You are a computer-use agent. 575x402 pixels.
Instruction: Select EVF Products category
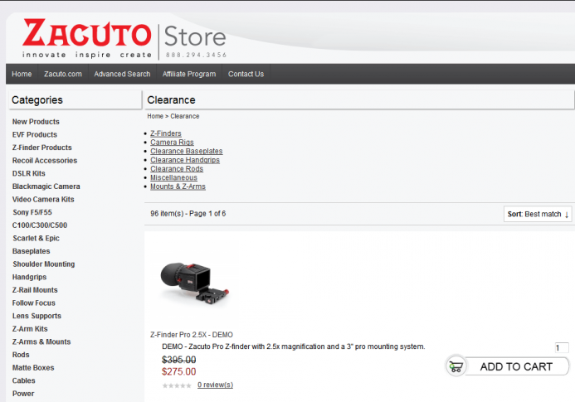click(35, 134)
